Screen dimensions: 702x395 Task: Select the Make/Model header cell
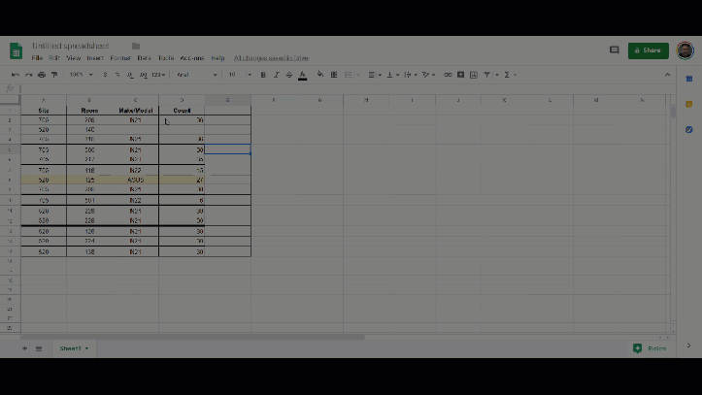(135, 110)
